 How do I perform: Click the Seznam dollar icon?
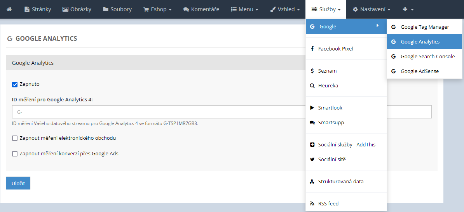312,71
